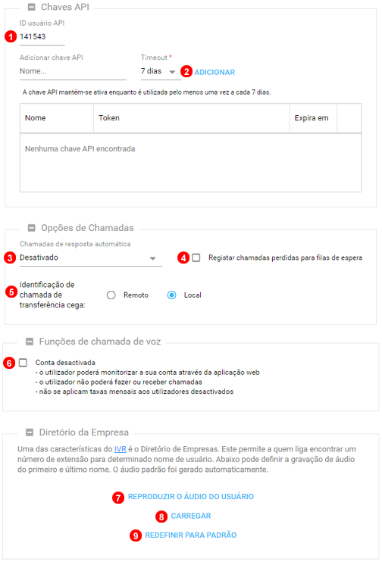Collapse the Diretório da Empresa section icon

pos(30,432)
